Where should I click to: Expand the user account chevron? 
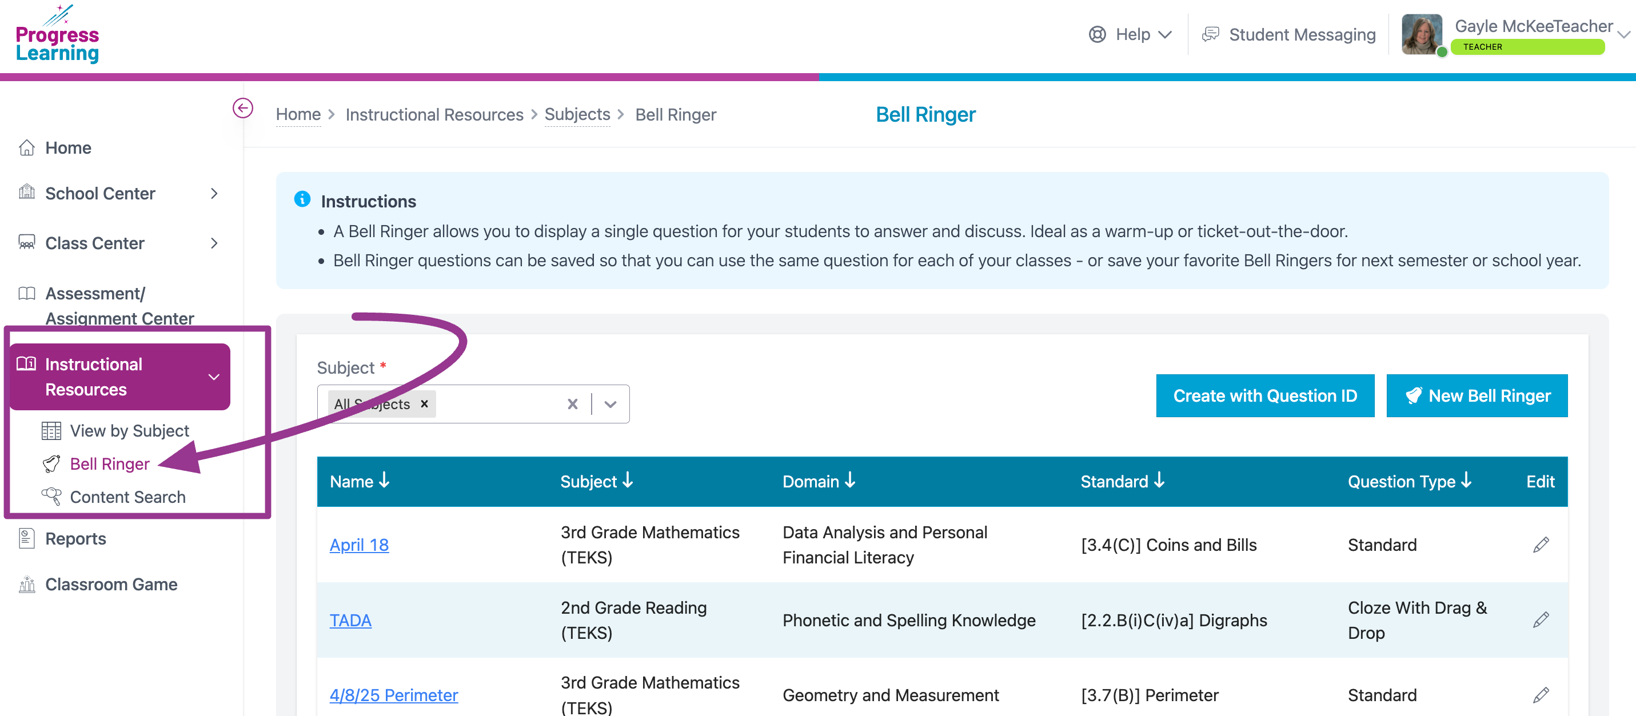pyautogui.click(x=1624, y=34)
